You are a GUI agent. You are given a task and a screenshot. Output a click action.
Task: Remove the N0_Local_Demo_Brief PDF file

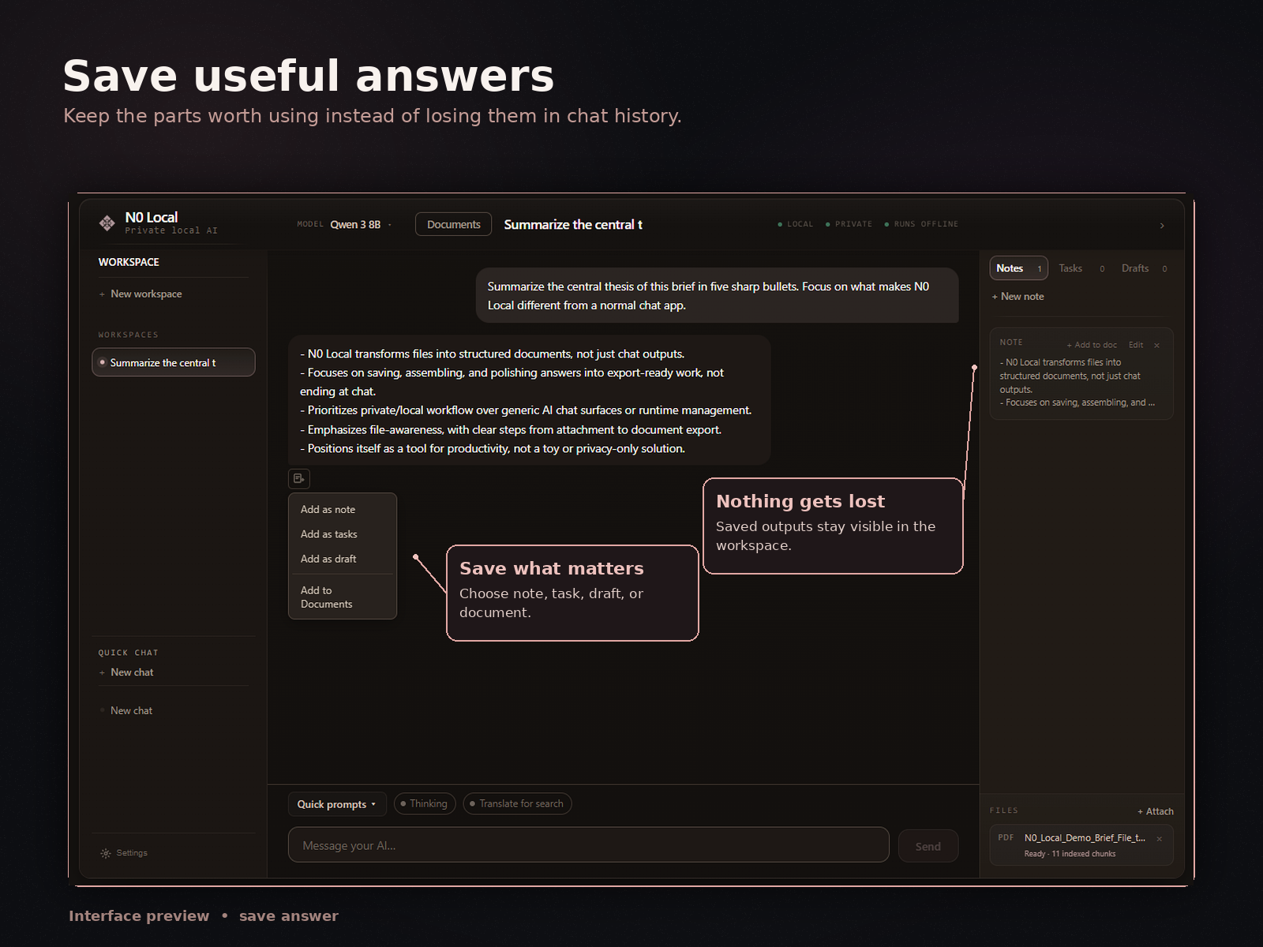coord(1159,839)
